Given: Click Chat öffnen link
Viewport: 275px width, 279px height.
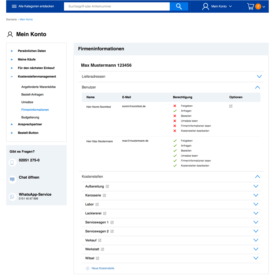Looking at the screenshot, I should point(29,177).
